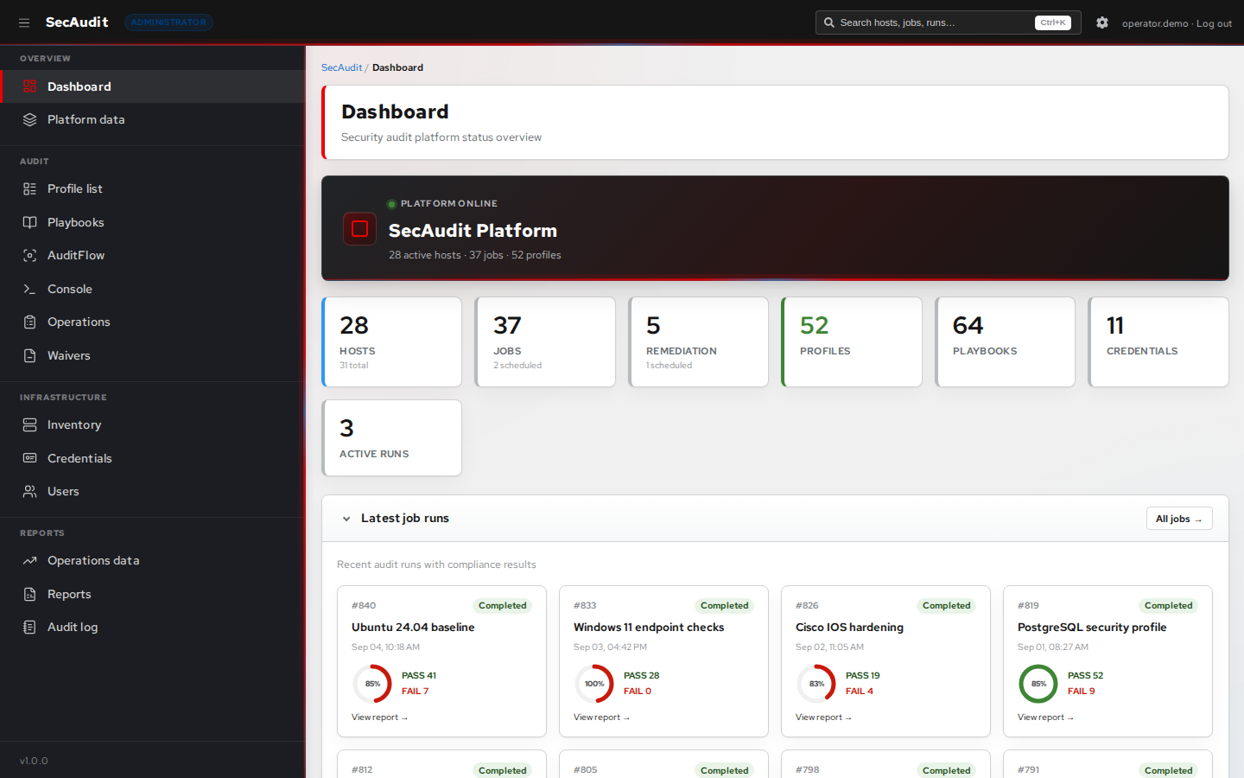This screenshot has width=1244, height=778.
Task: Toggle the hamburger sidebar menu
Action: (24, 22)
